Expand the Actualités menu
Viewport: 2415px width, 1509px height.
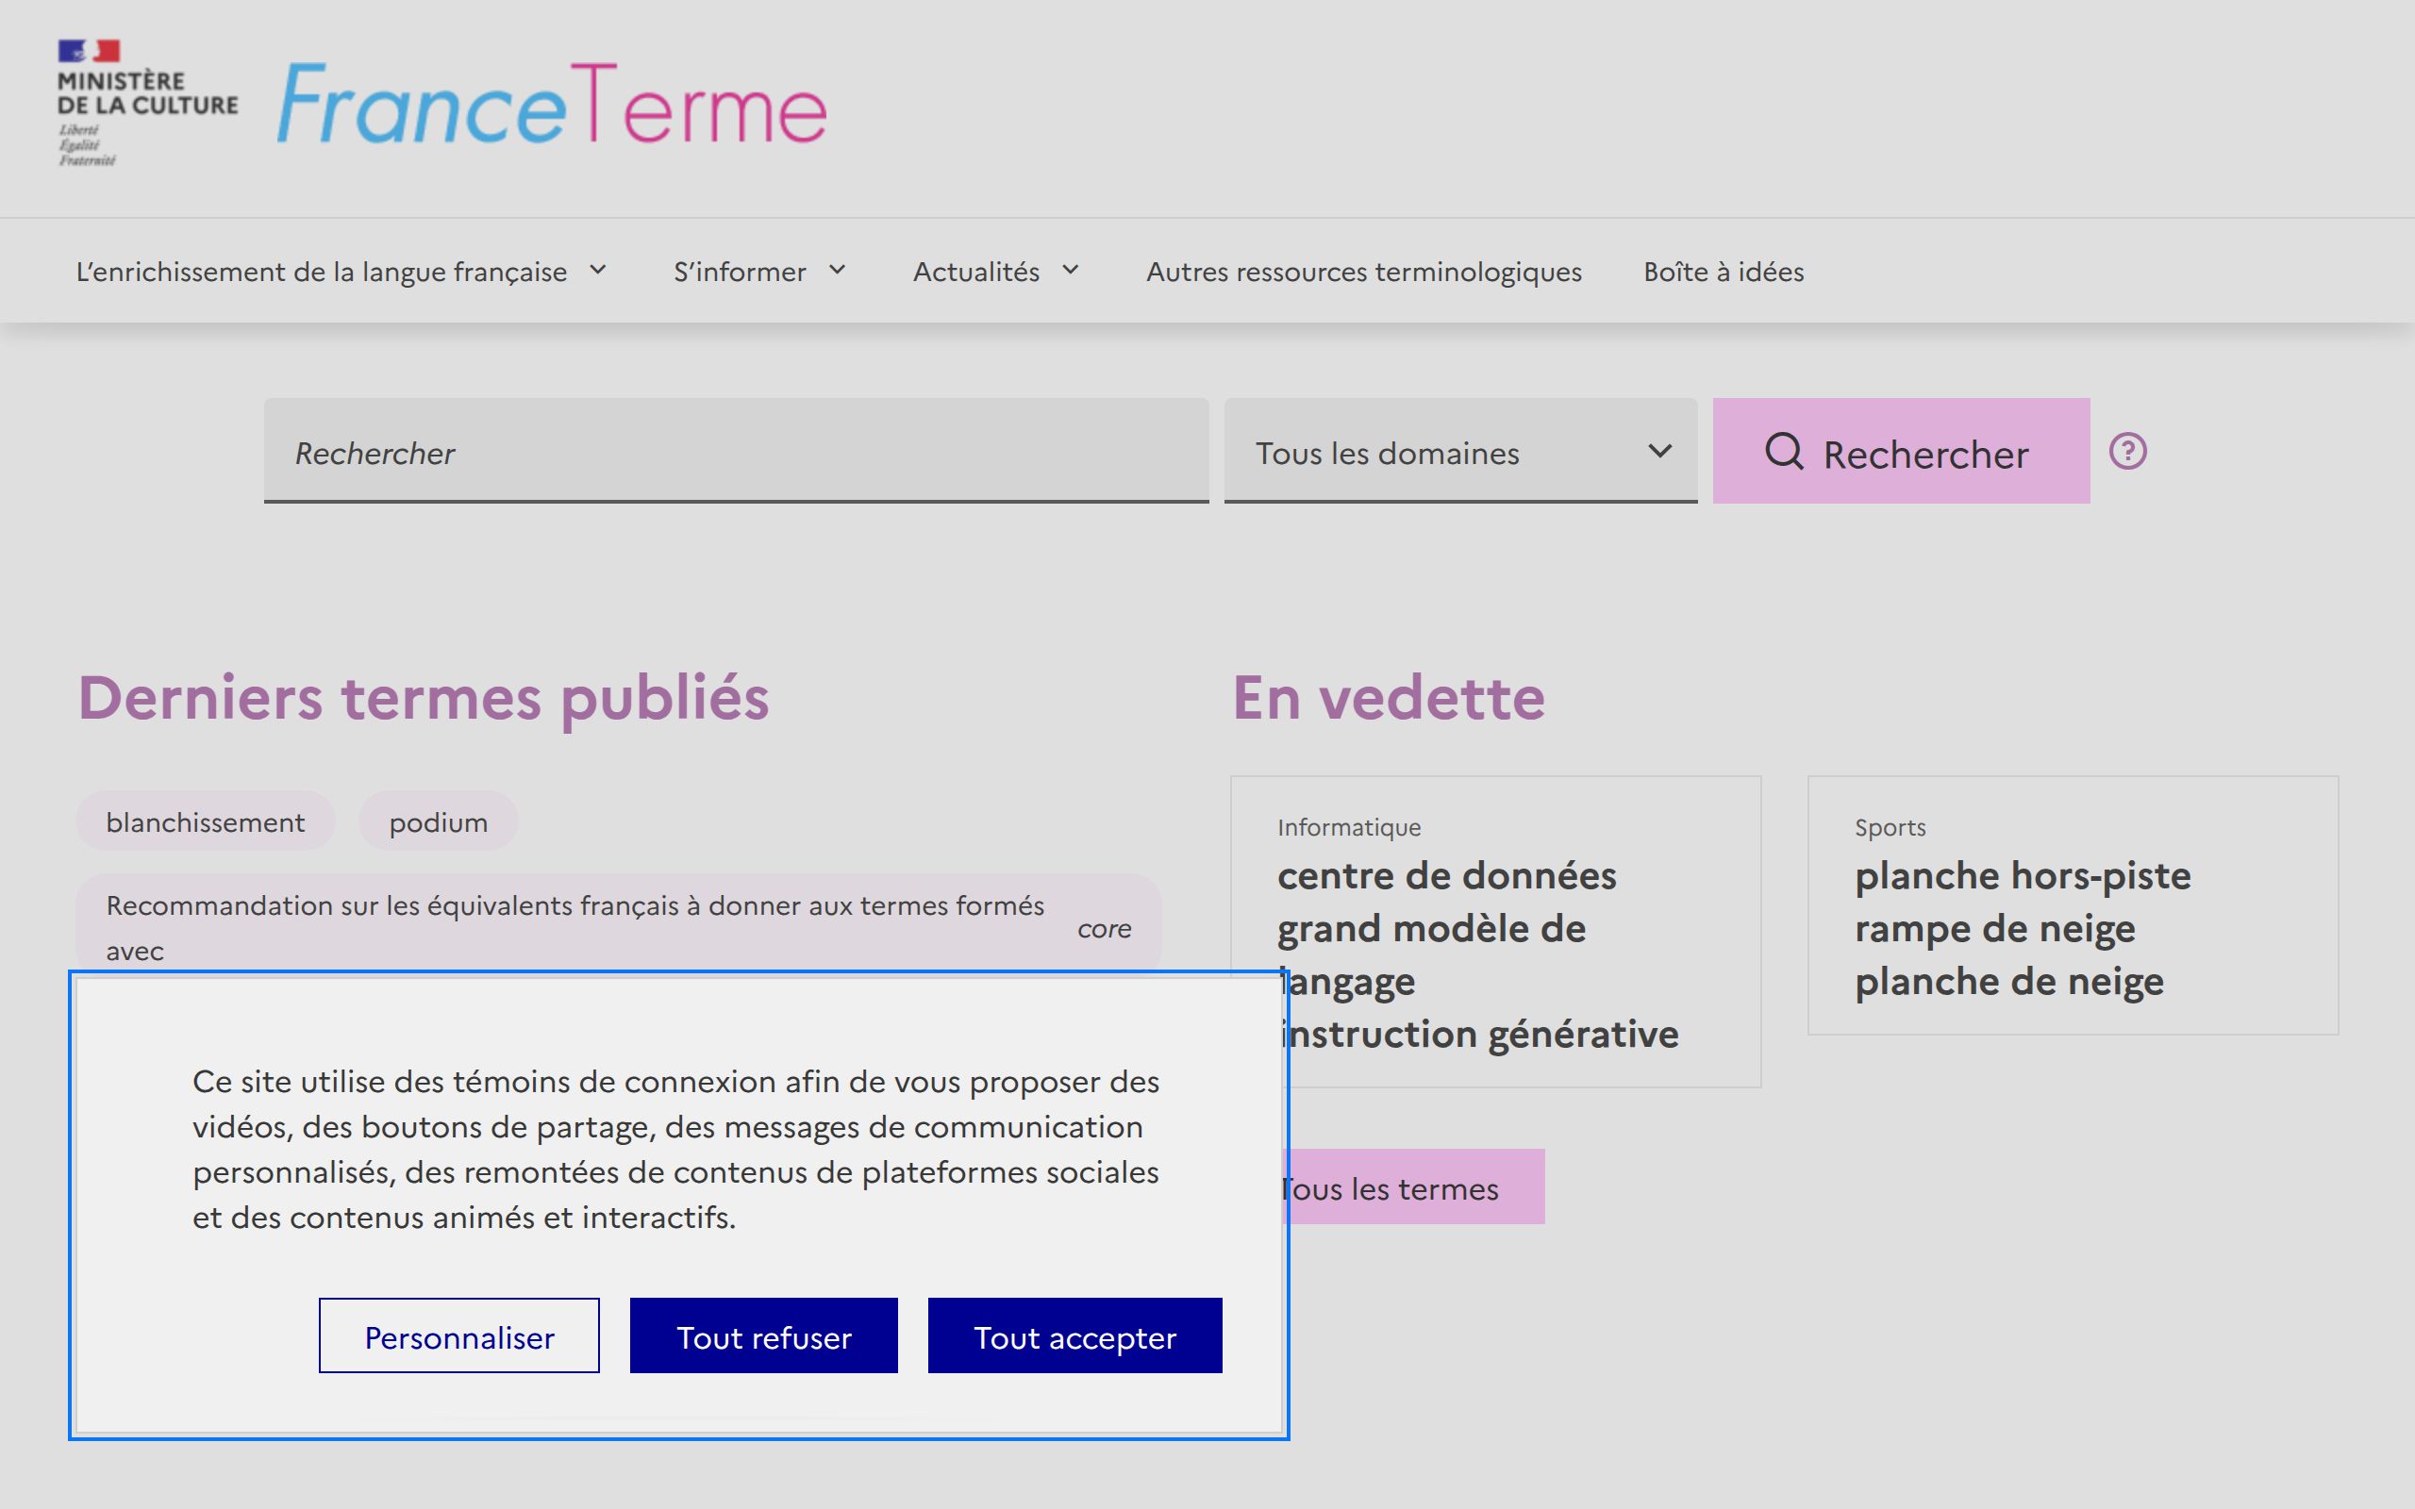click(996, 272)
